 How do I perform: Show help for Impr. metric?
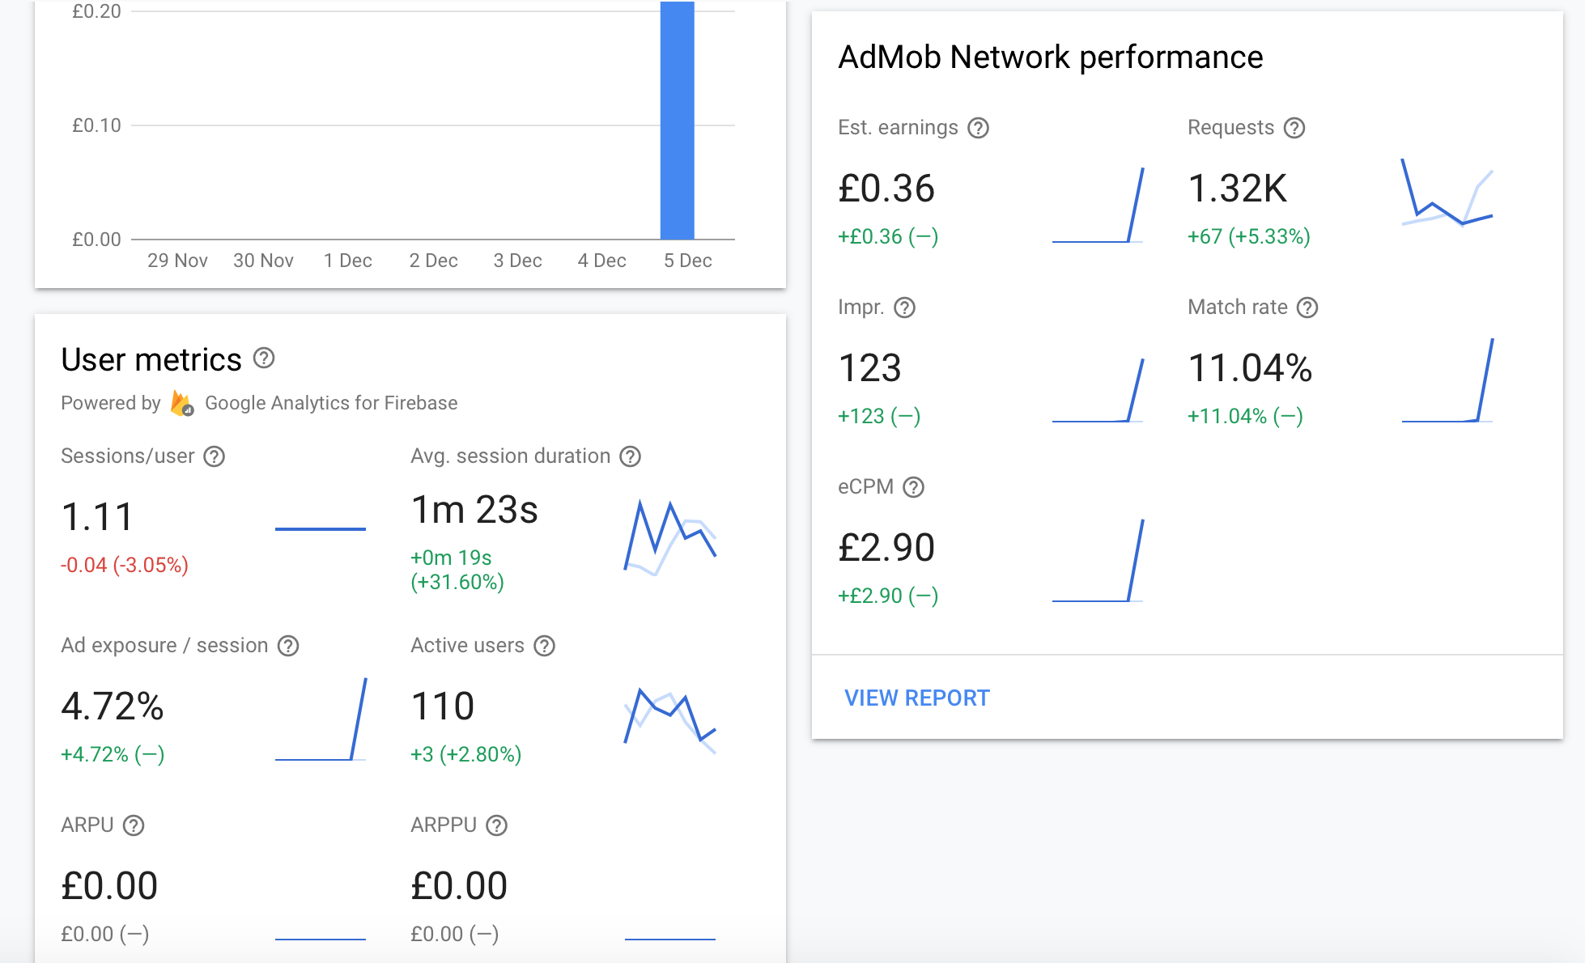click(x=904, y=308)
